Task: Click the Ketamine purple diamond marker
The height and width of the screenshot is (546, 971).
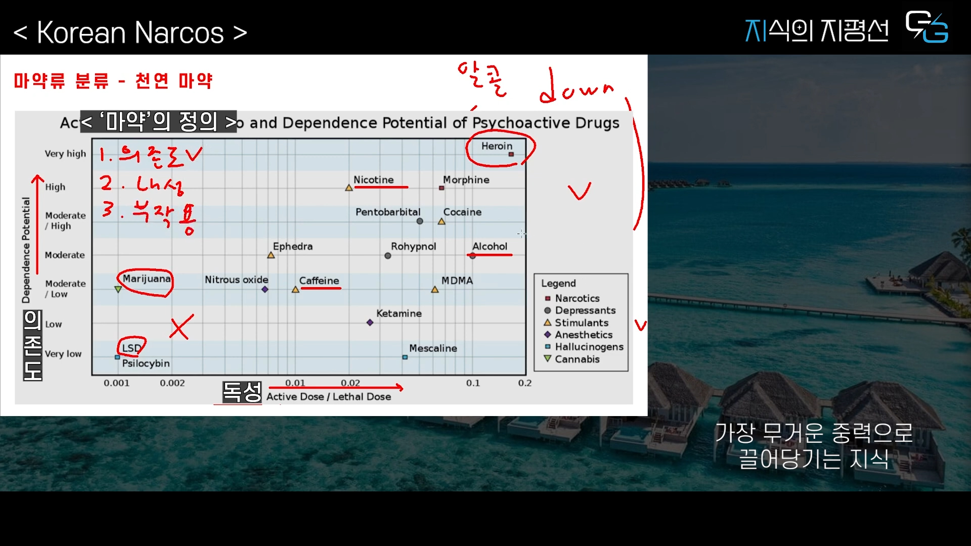Action: (x=370, y=323)
